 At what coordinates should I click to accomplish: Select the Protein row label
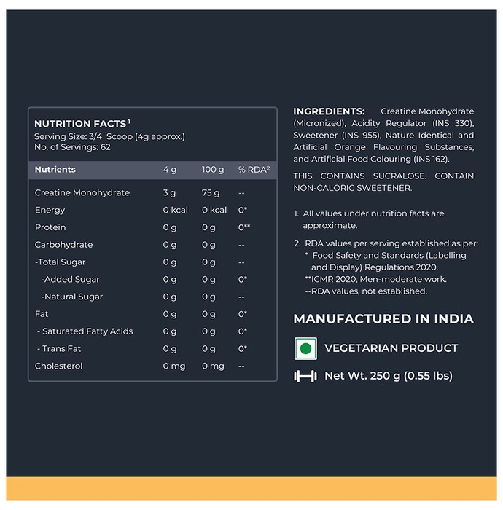50,227
